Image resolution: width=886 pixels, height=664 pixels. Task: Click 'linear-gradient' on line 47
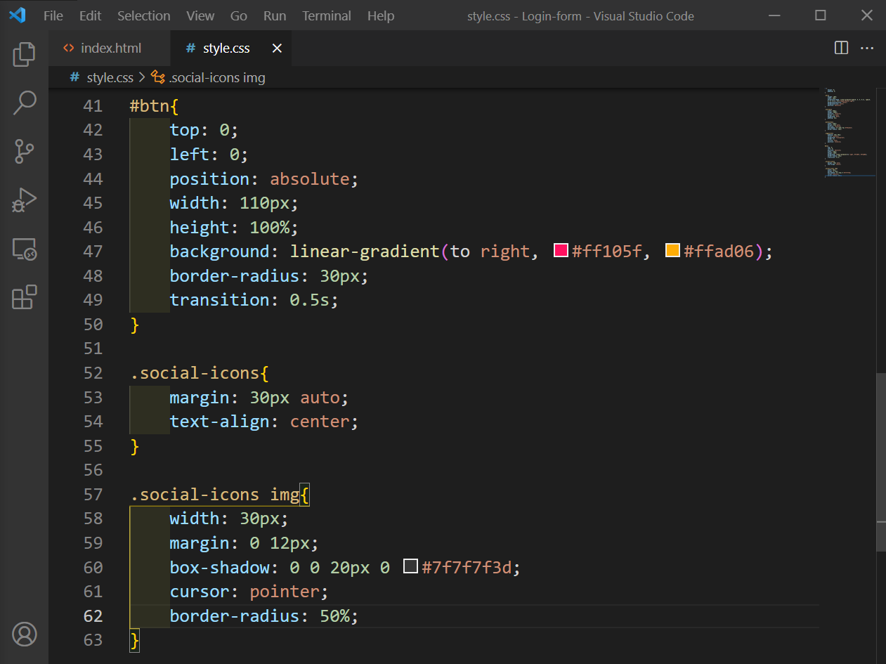coord(365,251)
